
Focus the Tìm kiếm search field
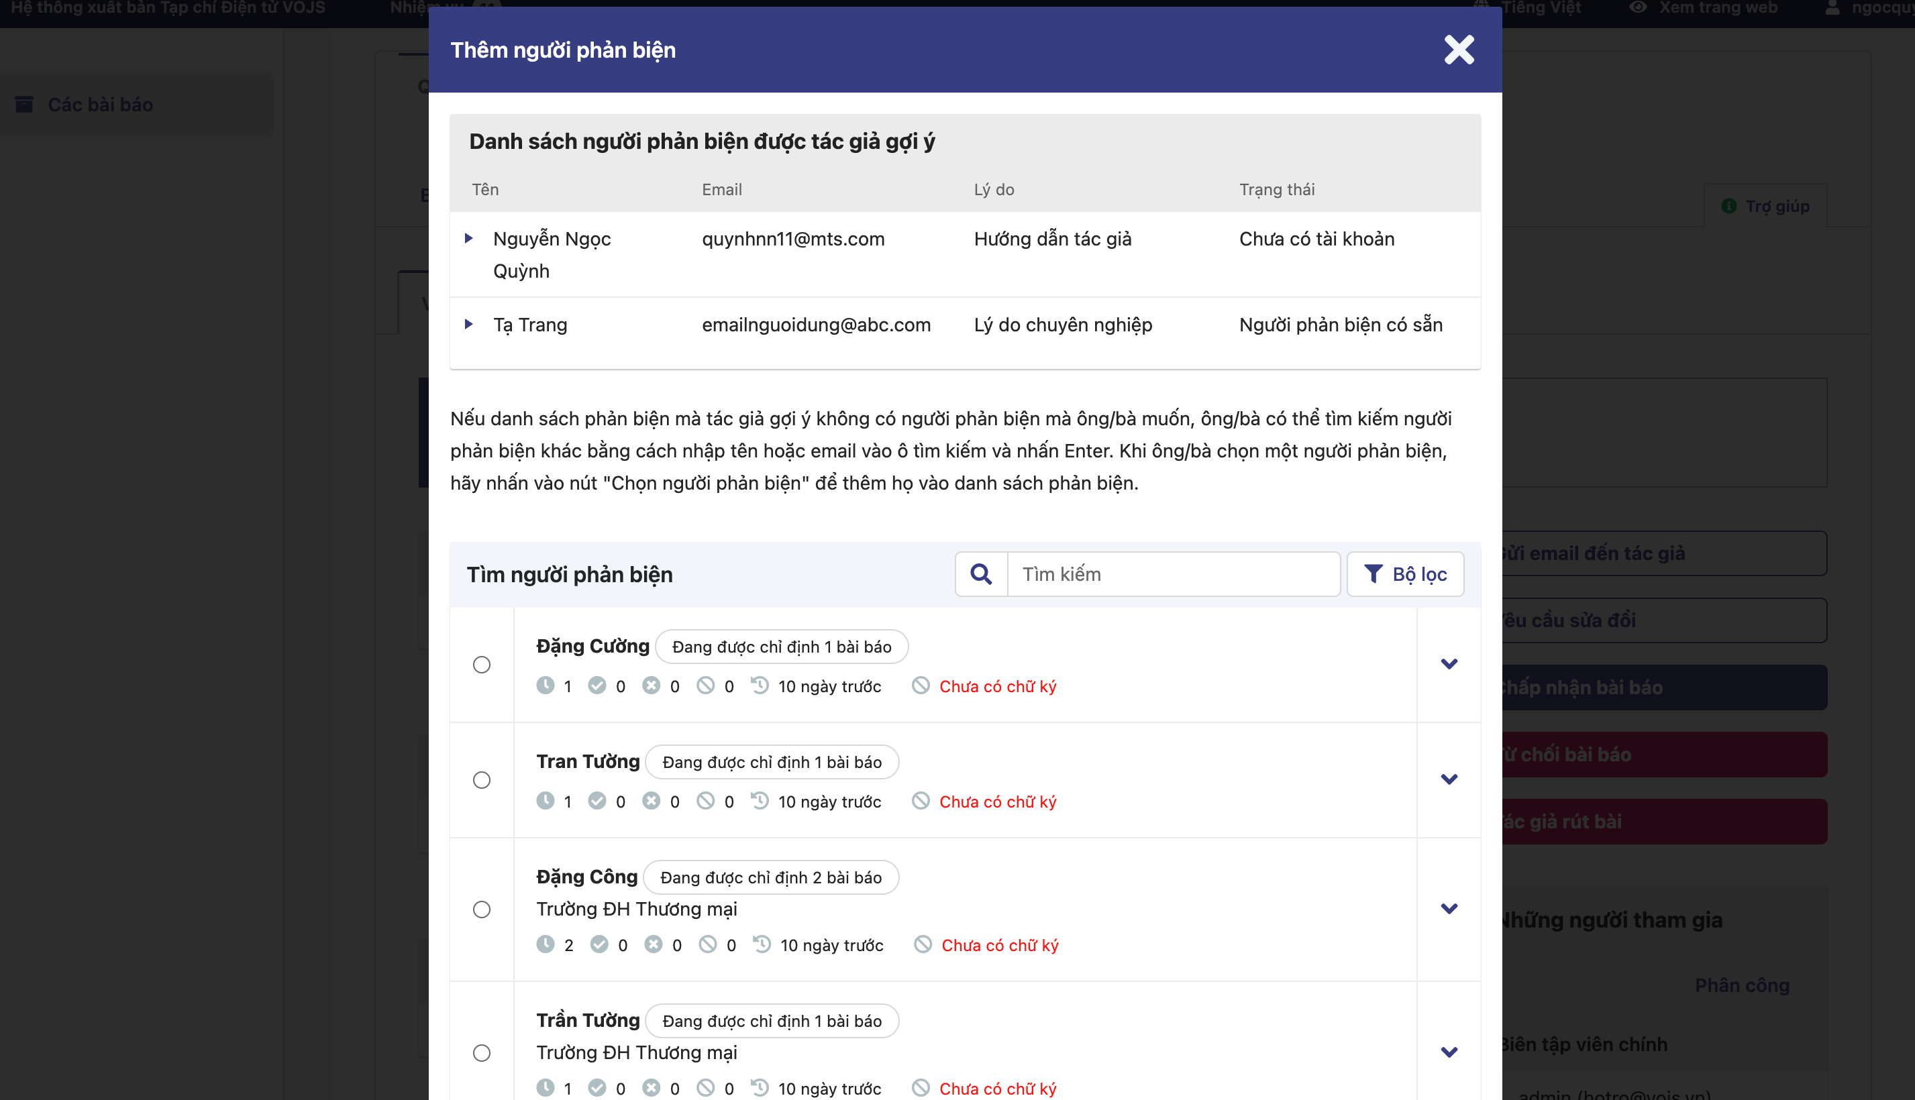coord(1174,574)
